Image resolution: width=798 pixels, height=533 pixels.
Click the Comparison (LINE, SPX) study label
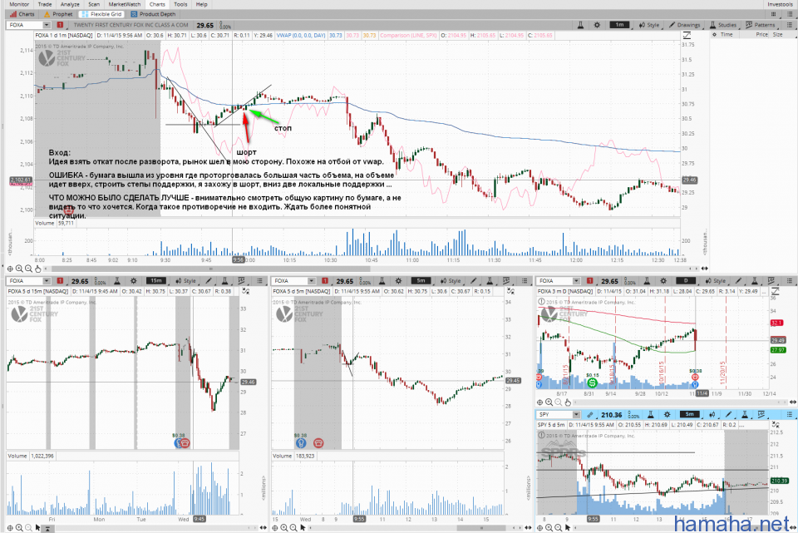409,36
